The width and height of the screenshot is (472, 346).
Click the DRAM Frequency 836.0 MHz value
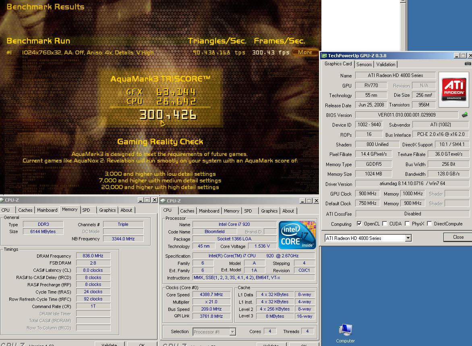(x=93, y=256)
